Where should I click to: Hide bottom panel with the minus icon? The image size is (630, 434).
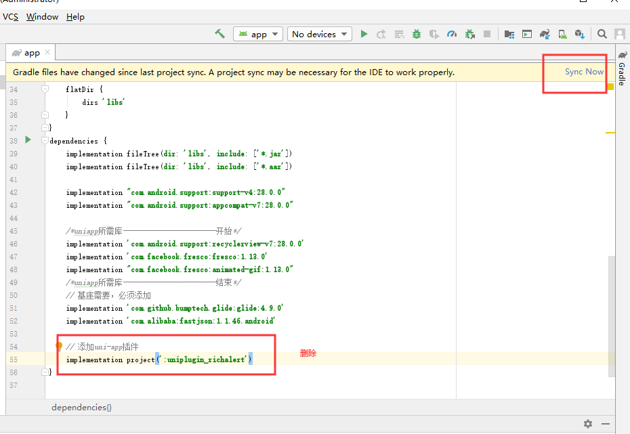tap(606, 424)
